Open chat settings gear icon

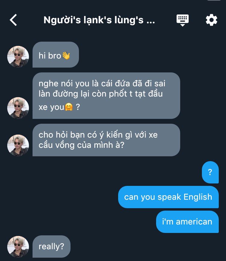click(211, 20)
